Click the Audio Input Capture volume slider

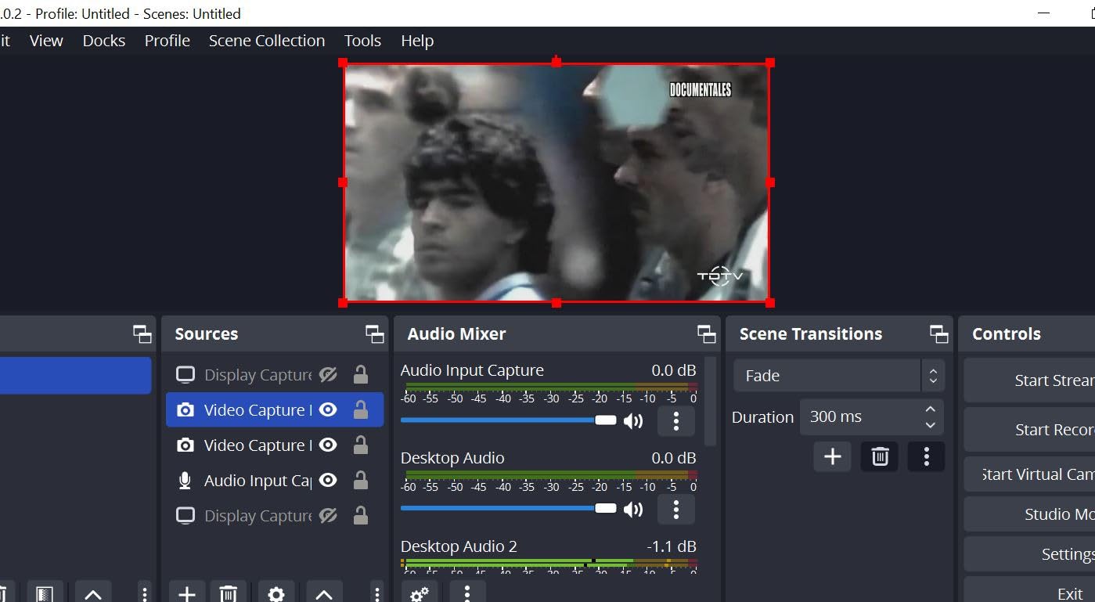509,420
